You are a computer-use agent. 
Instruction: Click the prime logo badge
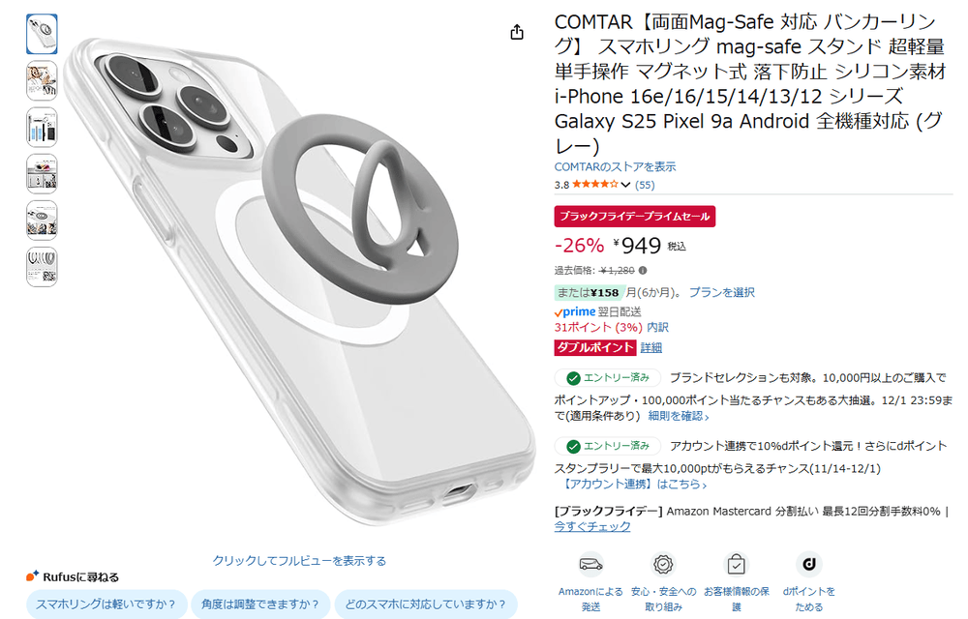[x=575, y=311]
